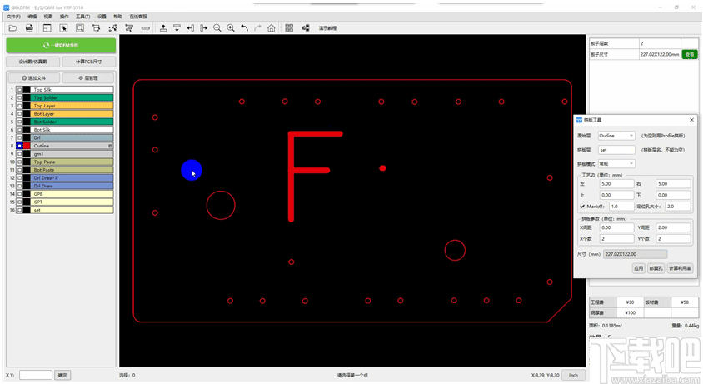Open the 拼板模式 dropdown
Image resolution: width=703 pixels, height=384 pixels.
pos(616,164)
